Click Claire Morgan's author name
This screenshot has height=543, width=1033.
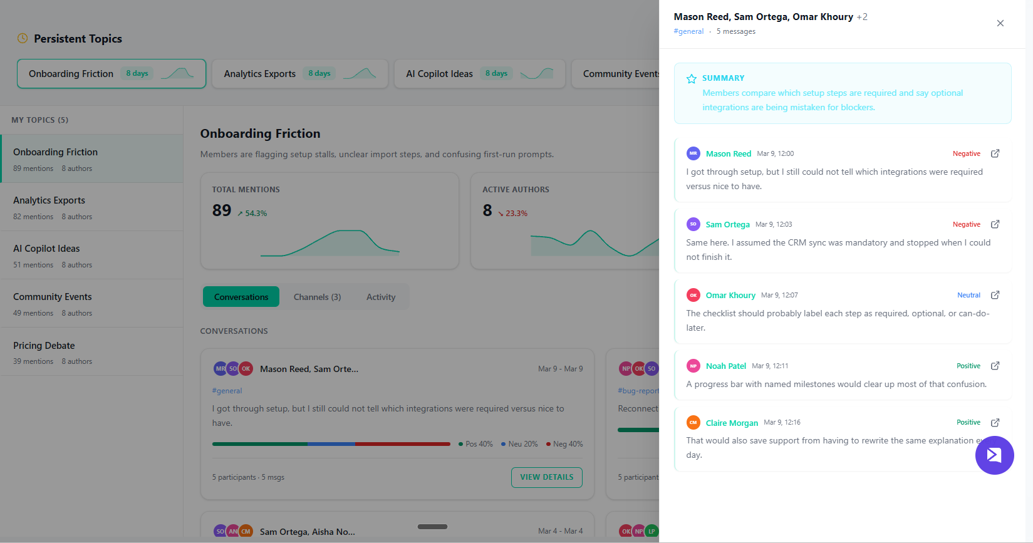(x=731, y=423)
